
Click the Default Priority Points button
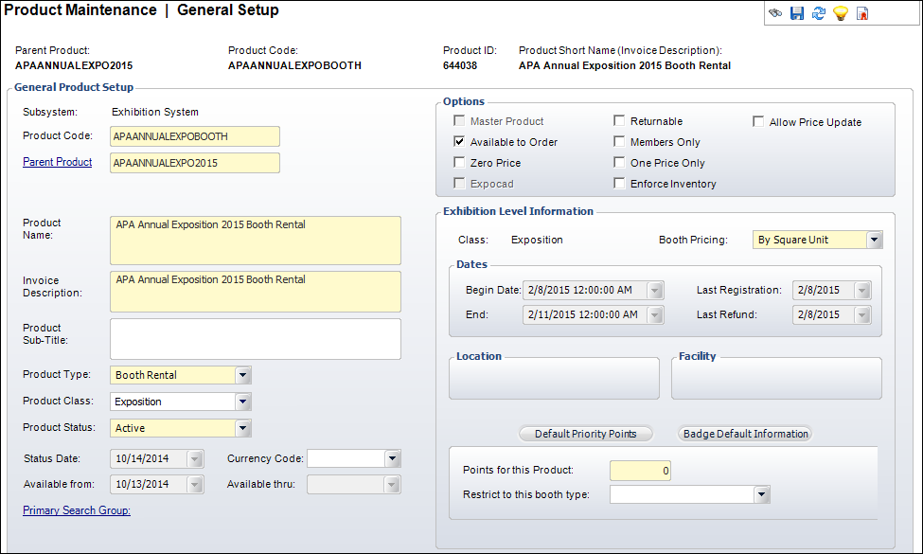tap(586, 434)
